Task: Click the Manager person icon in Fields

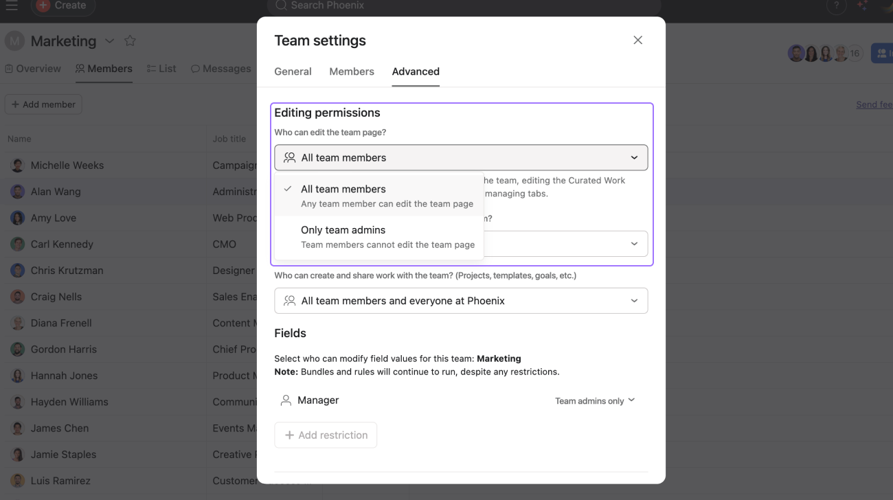Action: point(286,400)
